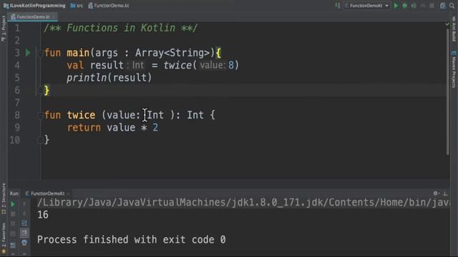Click the 'Array<String>' type on line 3
The width and height of the screenshot is (458, 257).
(x=172, y=53)
